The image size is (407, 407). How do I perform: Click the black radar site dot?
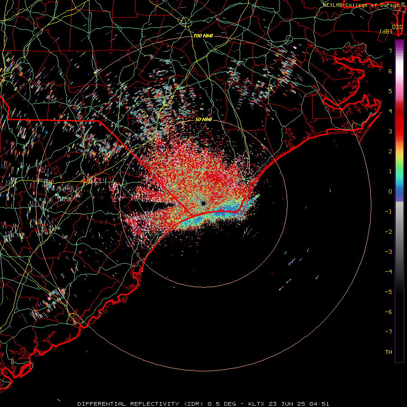coord(203,203)
